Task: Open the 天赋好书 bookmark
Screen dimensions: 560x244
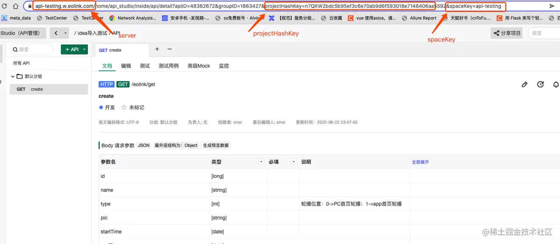Action: pos(466,18)
